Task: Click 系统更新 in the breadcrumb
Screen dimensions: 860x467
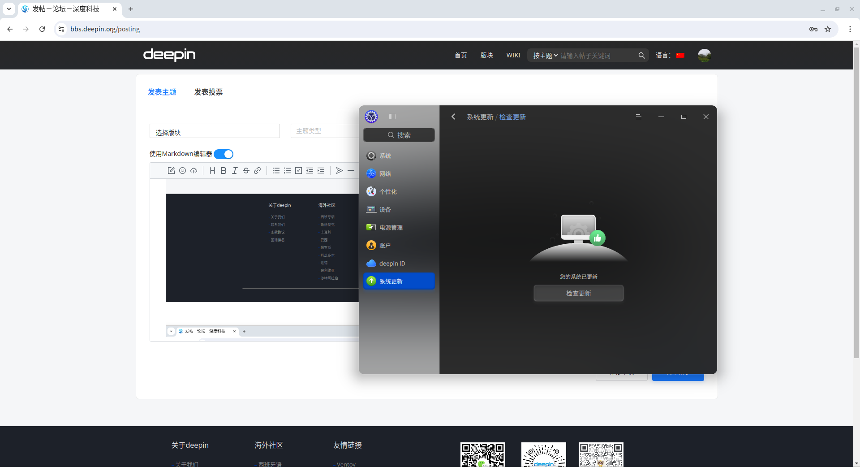Action: (480, 117)
